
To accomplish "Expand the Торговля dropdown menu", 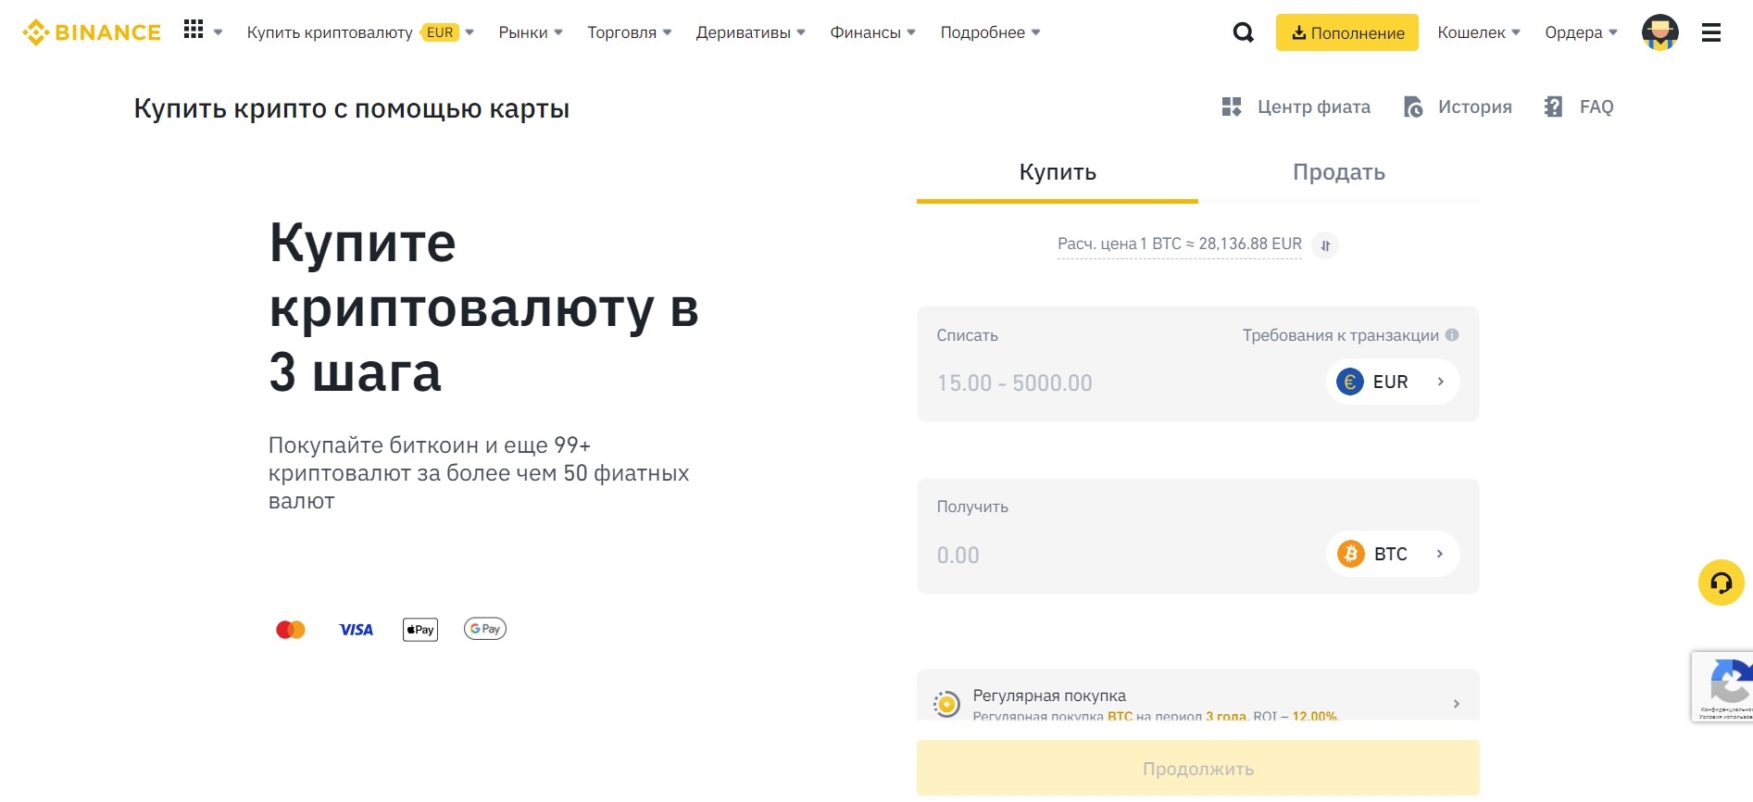I will point(630,32).
